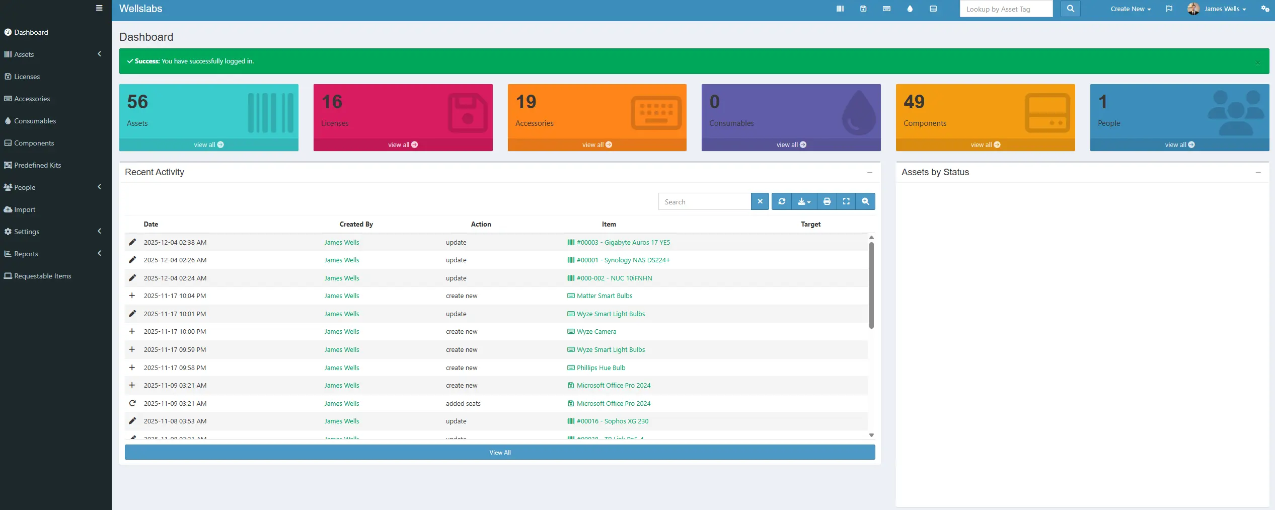
Task: Open Wyze Camera item link
Action: tap(596, 331)
